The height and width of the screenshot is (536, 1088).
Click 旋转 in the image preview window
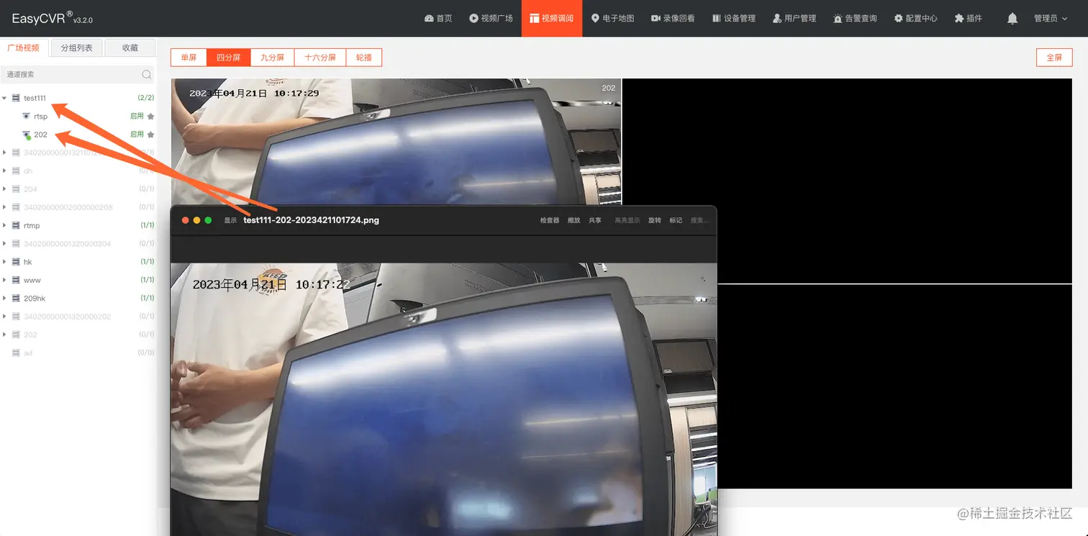[x=655, y=220]
